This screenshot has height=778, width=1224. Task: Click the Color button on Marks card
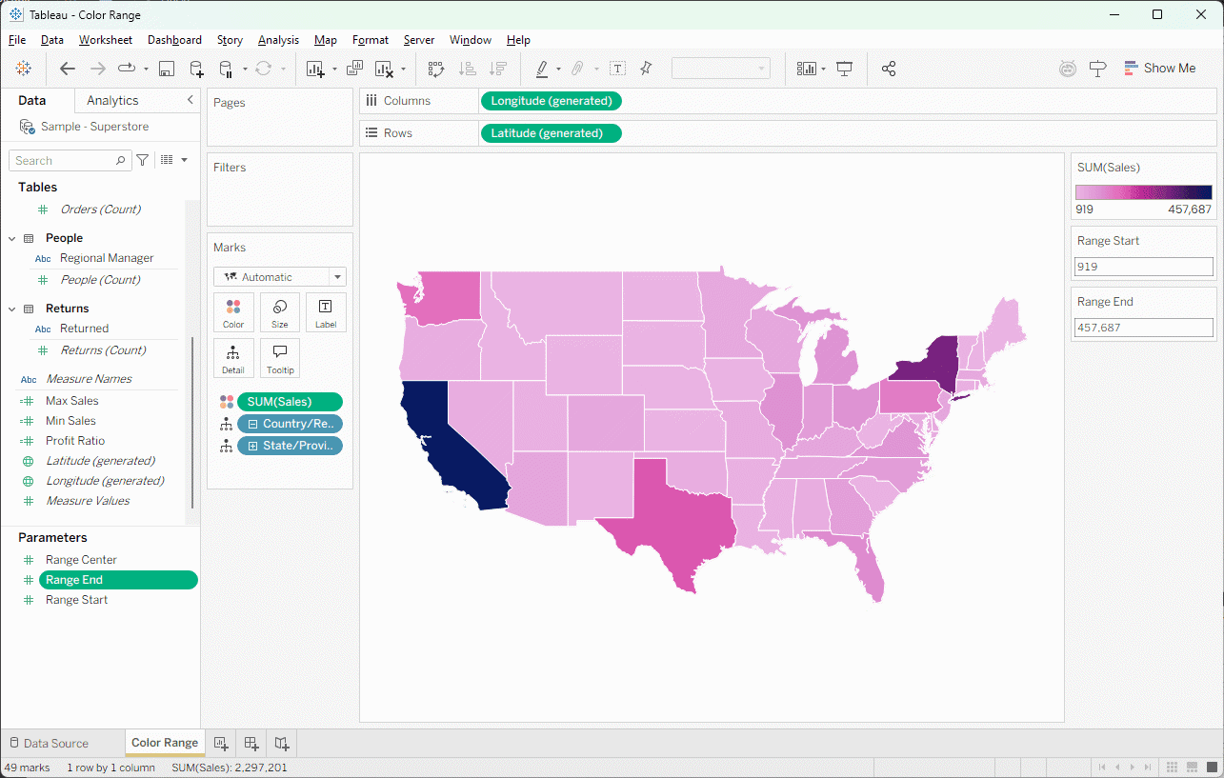[233, 312]
